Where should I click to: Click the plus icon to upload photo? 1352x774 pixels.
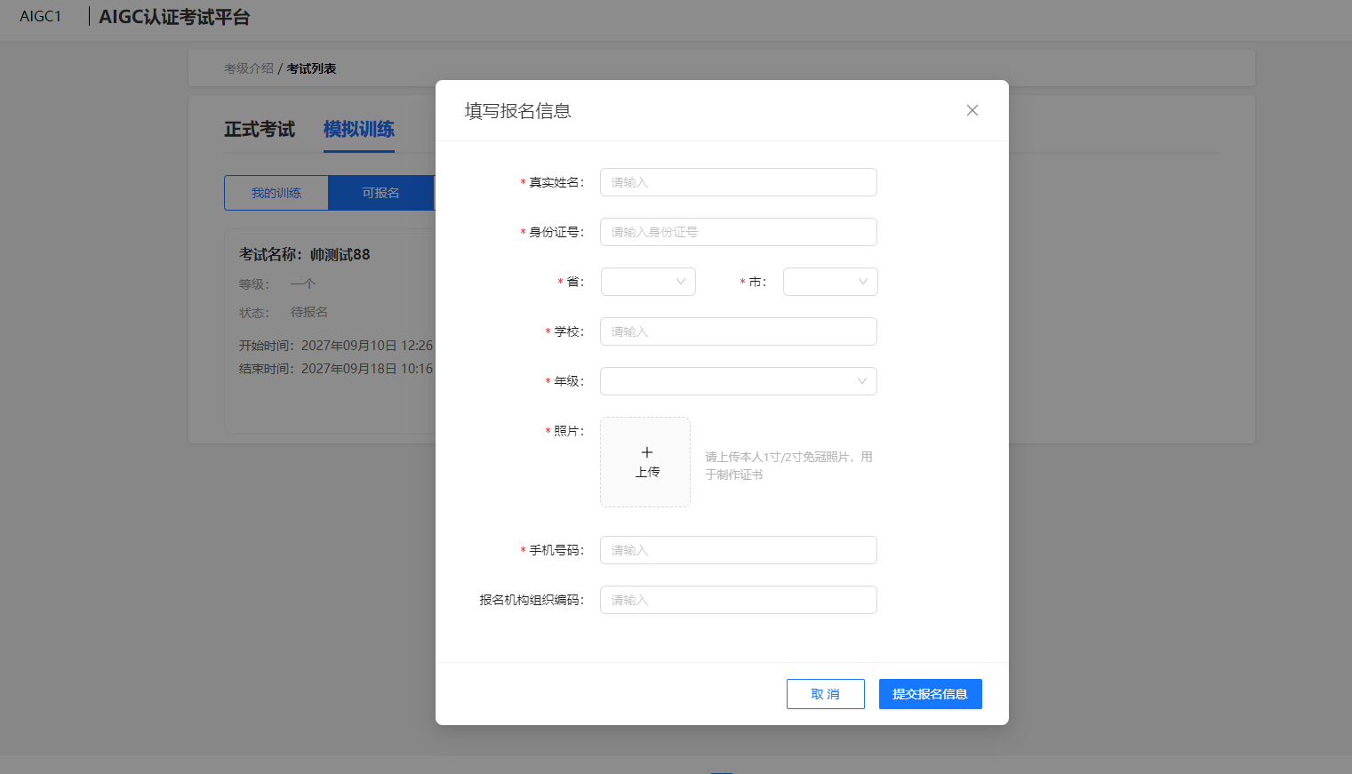click(x=646, y=452)
